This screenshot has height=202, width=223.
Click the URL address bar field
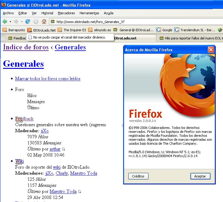136,22
